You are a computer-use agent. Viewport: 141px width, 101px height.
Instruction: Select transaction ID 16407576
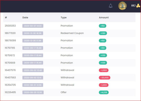[x=10, y=70]
